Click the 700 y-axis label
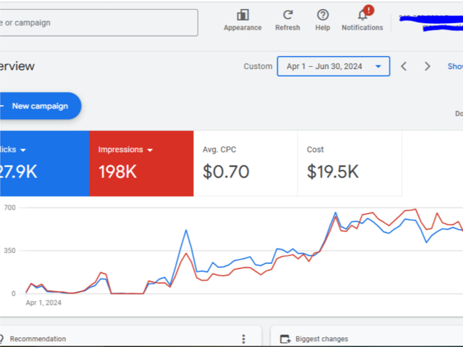 10,207
